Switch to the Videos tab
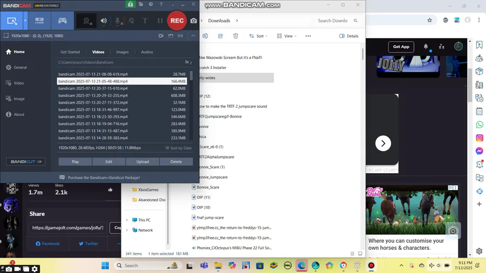The width and height of the screenshot is (486, 273). (98, 52)
